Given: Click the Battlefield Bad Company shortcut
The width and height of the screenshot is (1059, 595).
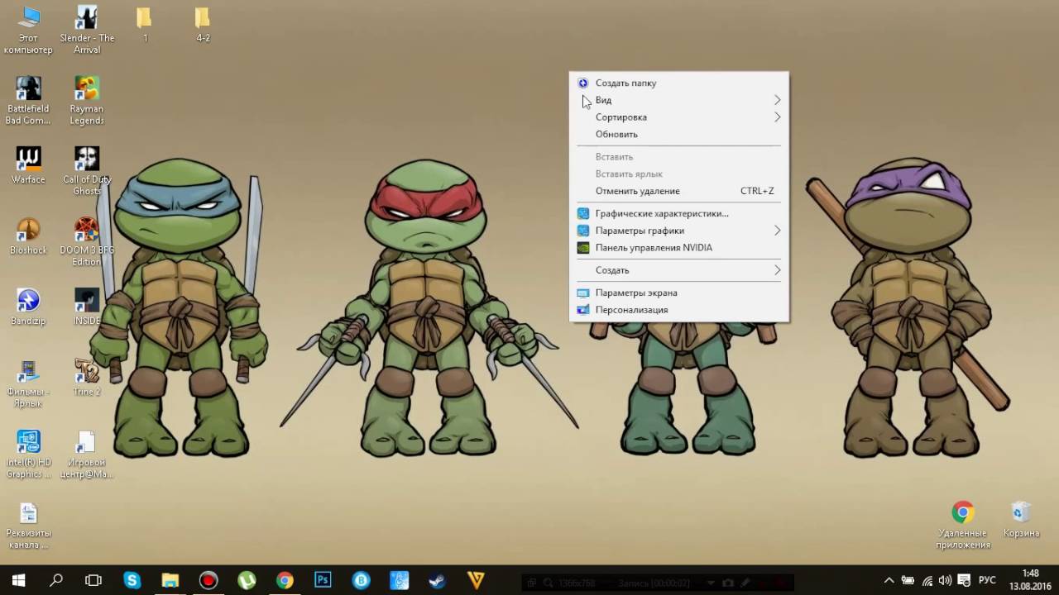Looking at the screenshot, I should (28, 100).
